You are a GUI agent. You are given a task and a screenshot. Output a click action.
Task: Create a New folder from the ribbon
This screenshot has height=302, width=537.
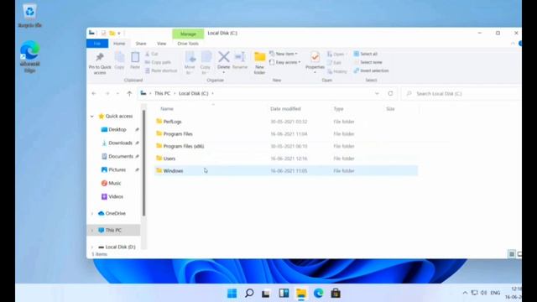[259, 63]
